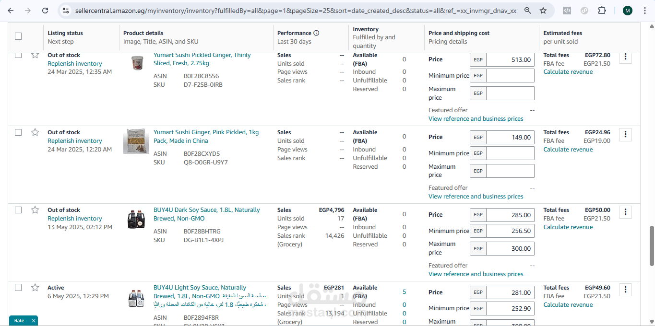The width and height of the screenshot is (655, 326).
Task: Edit Dark Soy Sauce maximum price 300.00
Action: (x=510, y=248)
